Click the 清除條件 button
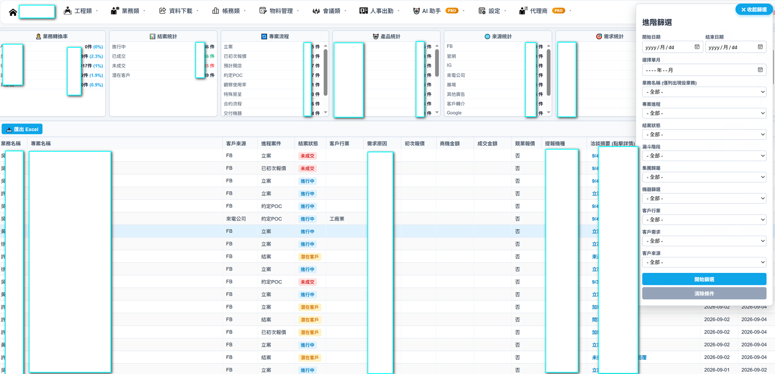Screen dimensions: 775x374 (x=704, y=294)
